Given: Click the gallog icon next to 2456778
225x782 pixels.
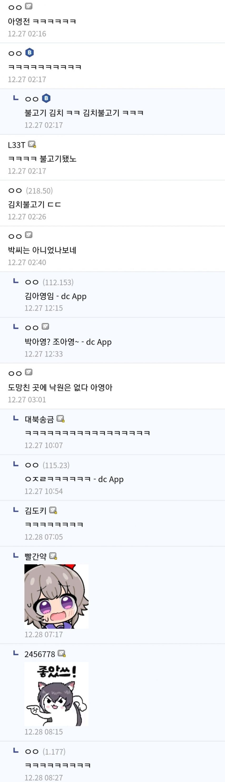Looking at the screenshot, I should (62, 654).
